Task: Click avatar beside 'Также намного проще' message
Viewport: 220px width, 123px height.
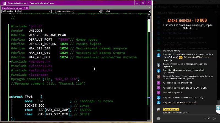Action: [159, 102]
